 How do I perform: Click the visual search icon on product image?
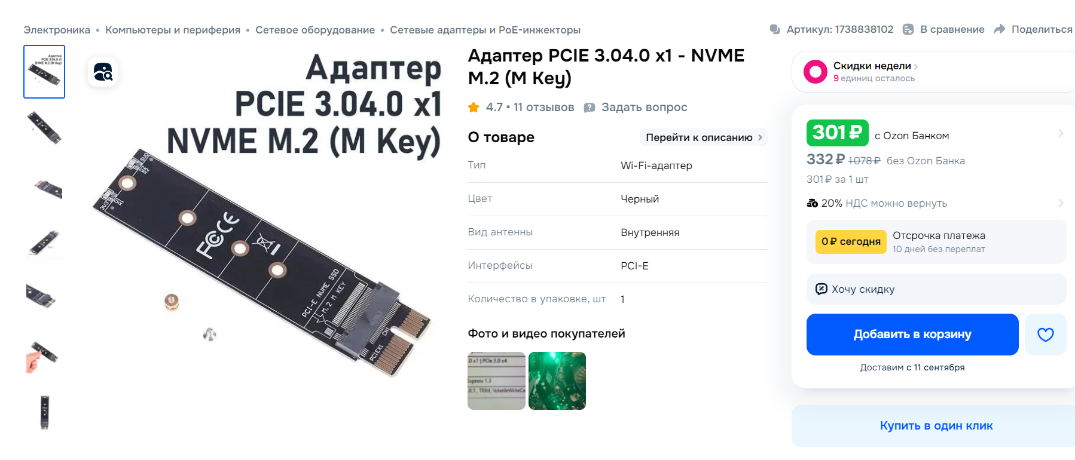click(103, 72)
